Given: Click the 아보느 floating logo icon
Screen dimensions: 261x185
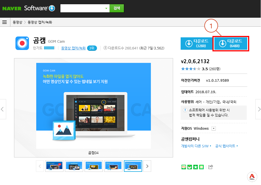Looking at the screenshot, I should pos(252,177).
